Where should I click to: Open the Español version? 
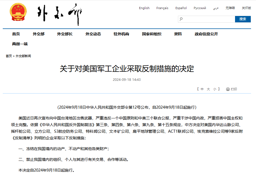click(x=181, y=8)
